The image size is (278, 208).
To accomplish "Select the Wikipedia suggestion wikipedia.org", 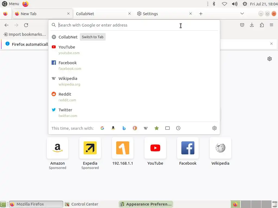I will pos(134,81).
